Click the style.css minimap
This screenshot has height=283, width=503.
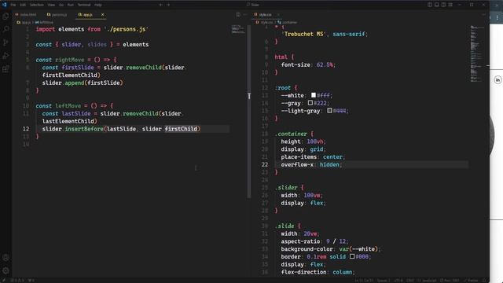[x=476, y=53]
